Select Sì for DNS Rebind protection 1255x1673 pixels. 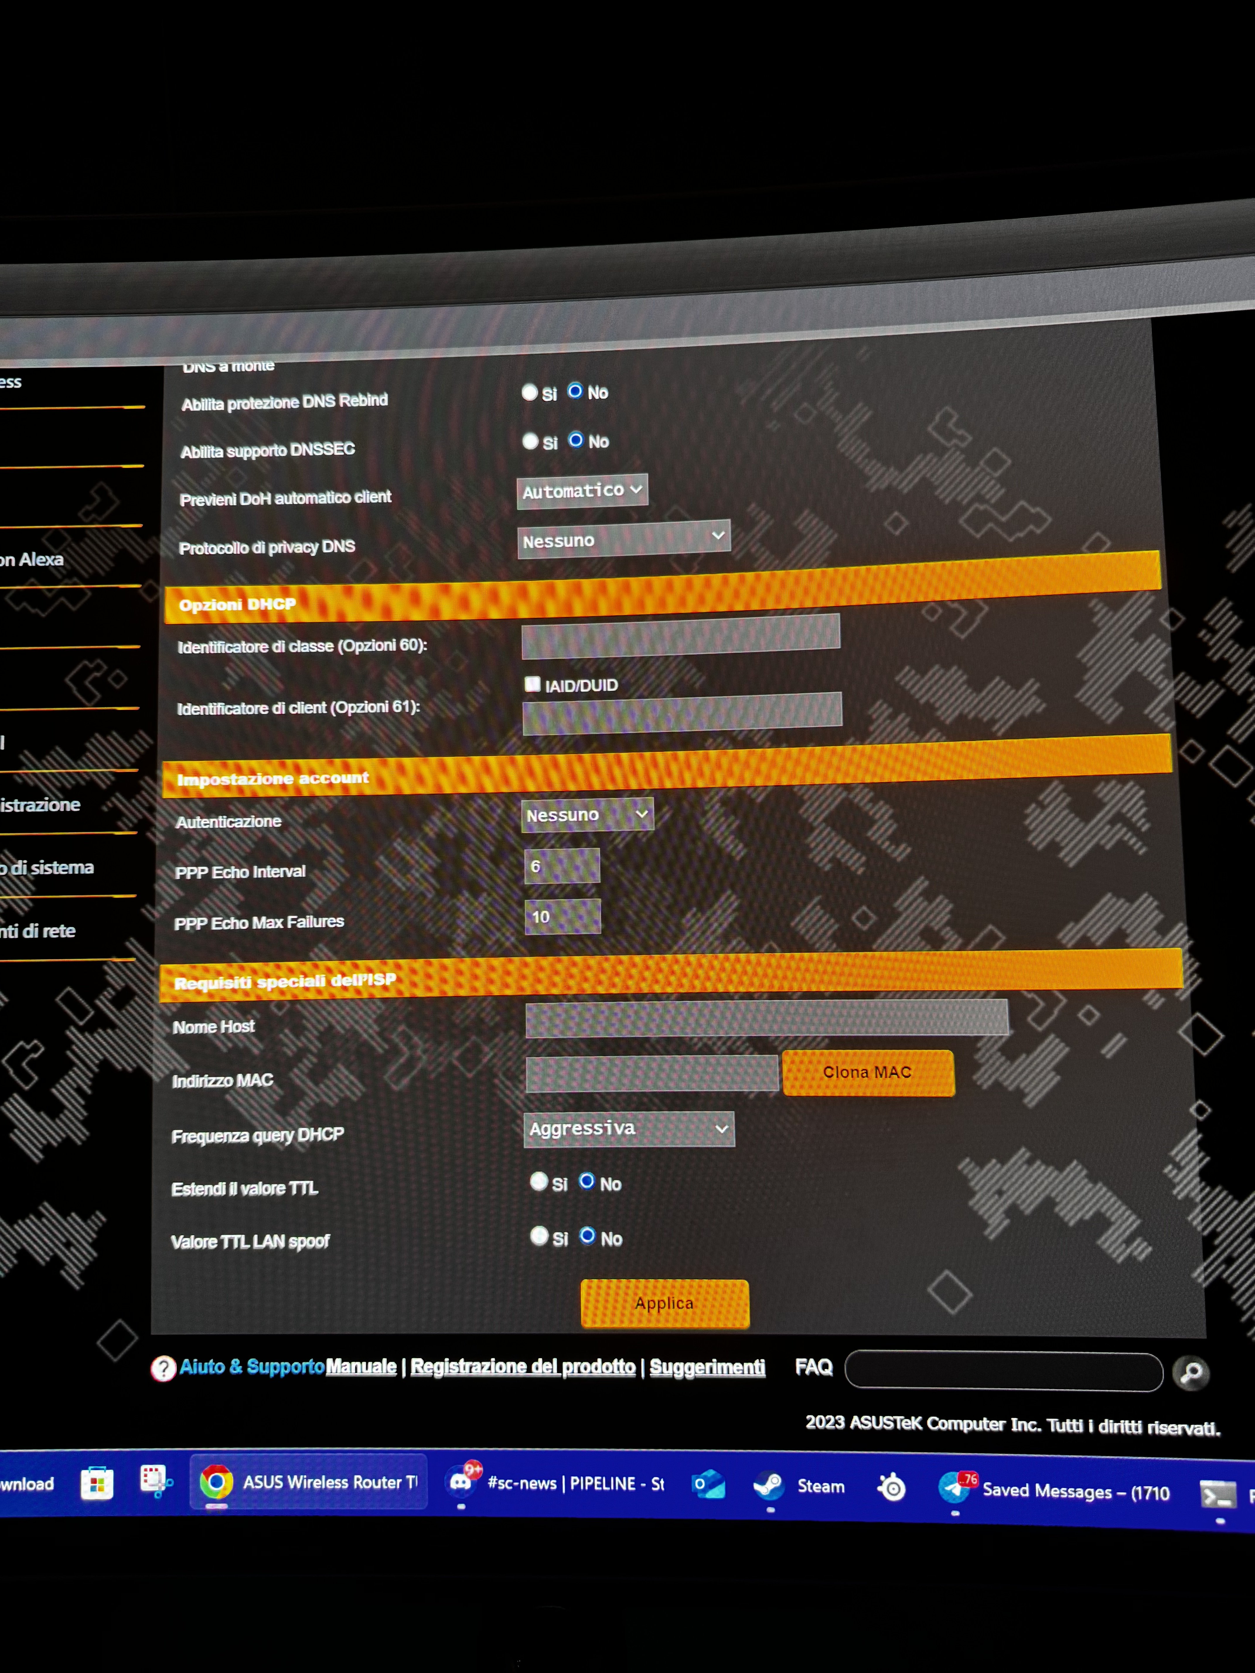pos(530,392)
